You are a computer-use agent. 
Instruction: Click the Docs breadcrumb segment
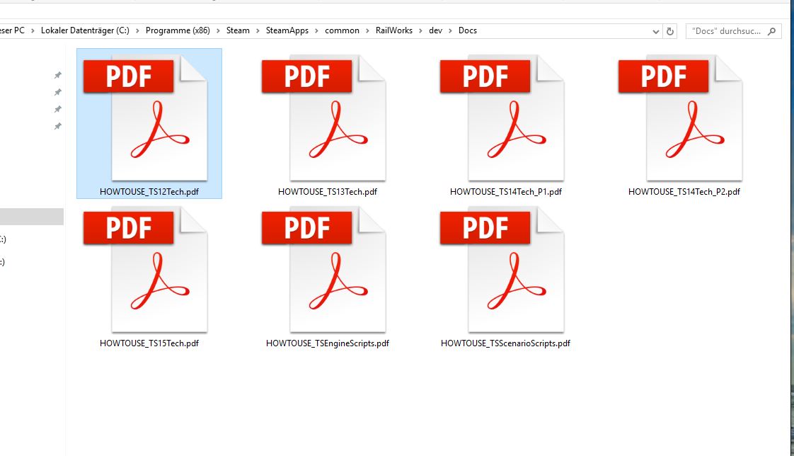[467, 30]
